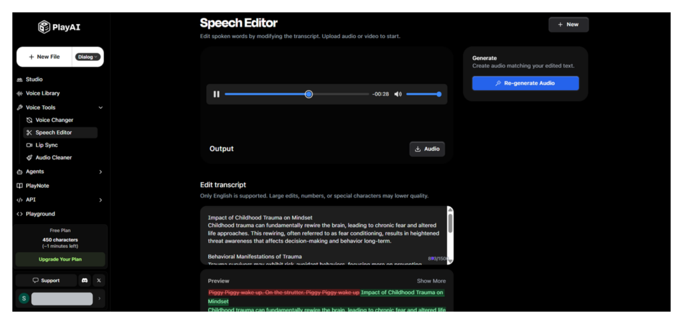This screenshot has width=683, height=324.
Task: Click the Voice Tools wrench icon
Action: (x=19, y=107)
